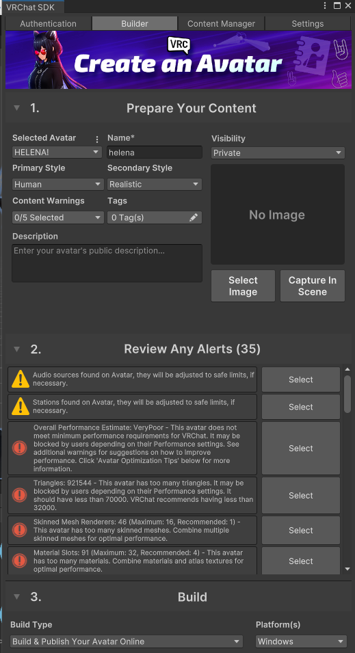Click the alerts list scroll down arrow
Screen dimensions: 355x653
click(347, 570)
